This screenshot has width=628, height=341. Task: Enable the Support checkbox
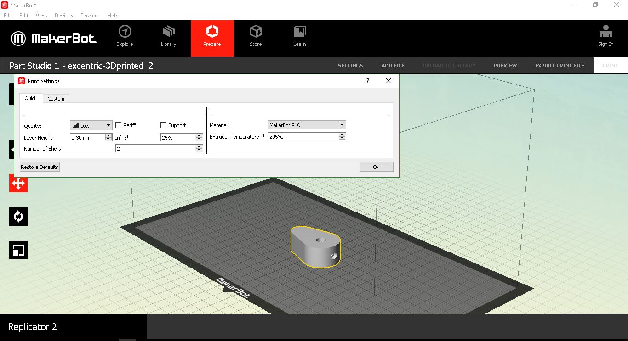tap(163, 125)
